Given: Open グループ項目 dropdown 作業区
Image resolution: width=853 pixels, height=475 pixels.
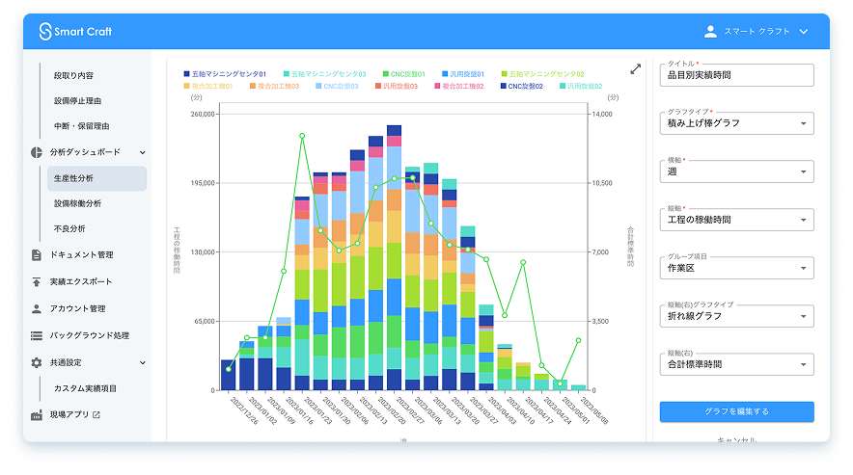Looking at the screenshot, I should tap(736, 268).
